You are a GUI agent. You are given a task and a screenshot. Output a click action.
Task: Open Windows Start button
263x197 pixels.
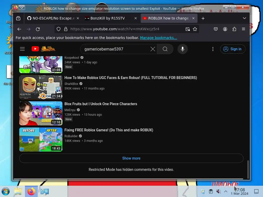coord(6,191)
